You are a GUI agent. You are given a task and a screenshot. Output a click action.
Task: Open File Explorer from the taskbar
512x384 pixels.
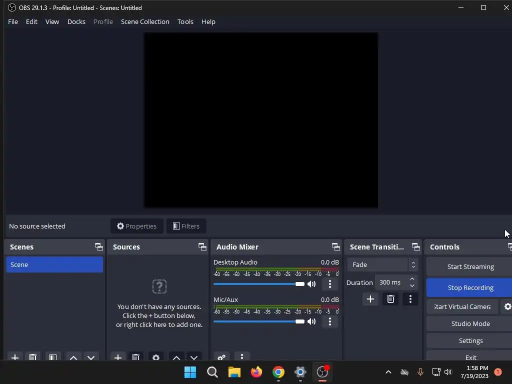click(234, 372)
